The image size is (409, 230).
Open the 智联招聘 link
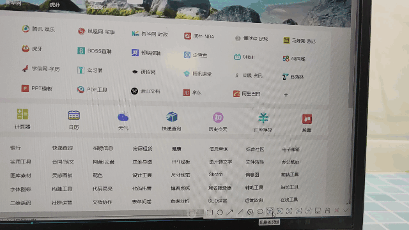click(146, 53)
